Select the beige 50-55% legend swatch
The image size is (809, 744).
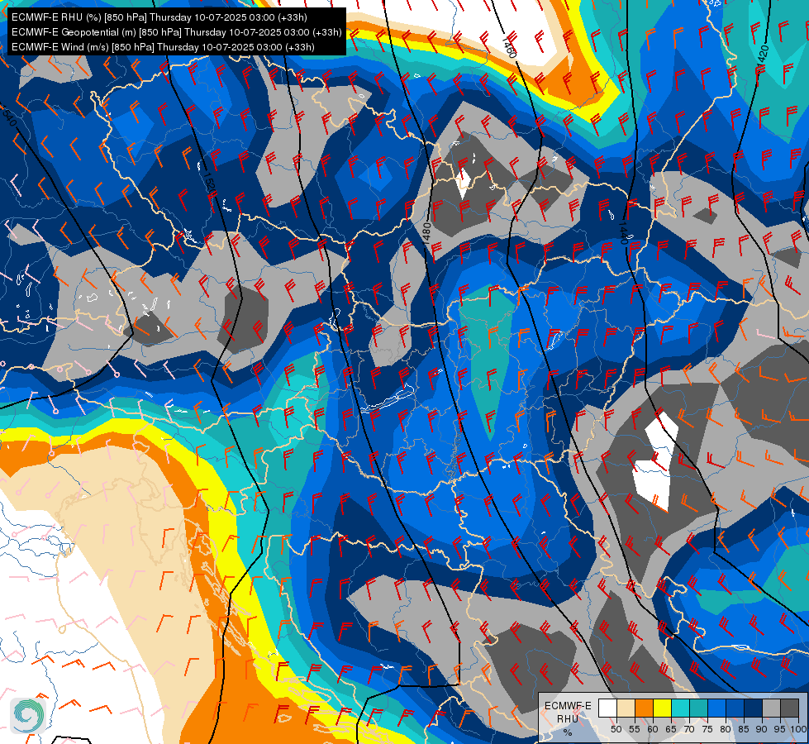pyautogui.click(x=626, y=708)
